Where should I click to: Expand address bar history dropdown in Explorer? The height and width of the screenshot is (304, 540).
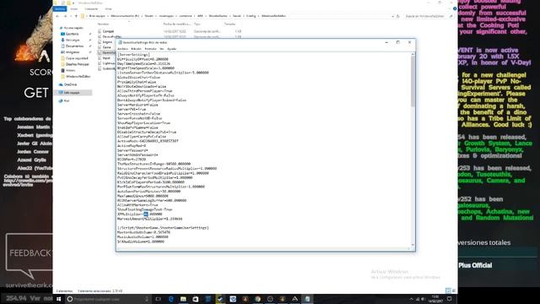(392, 16)
